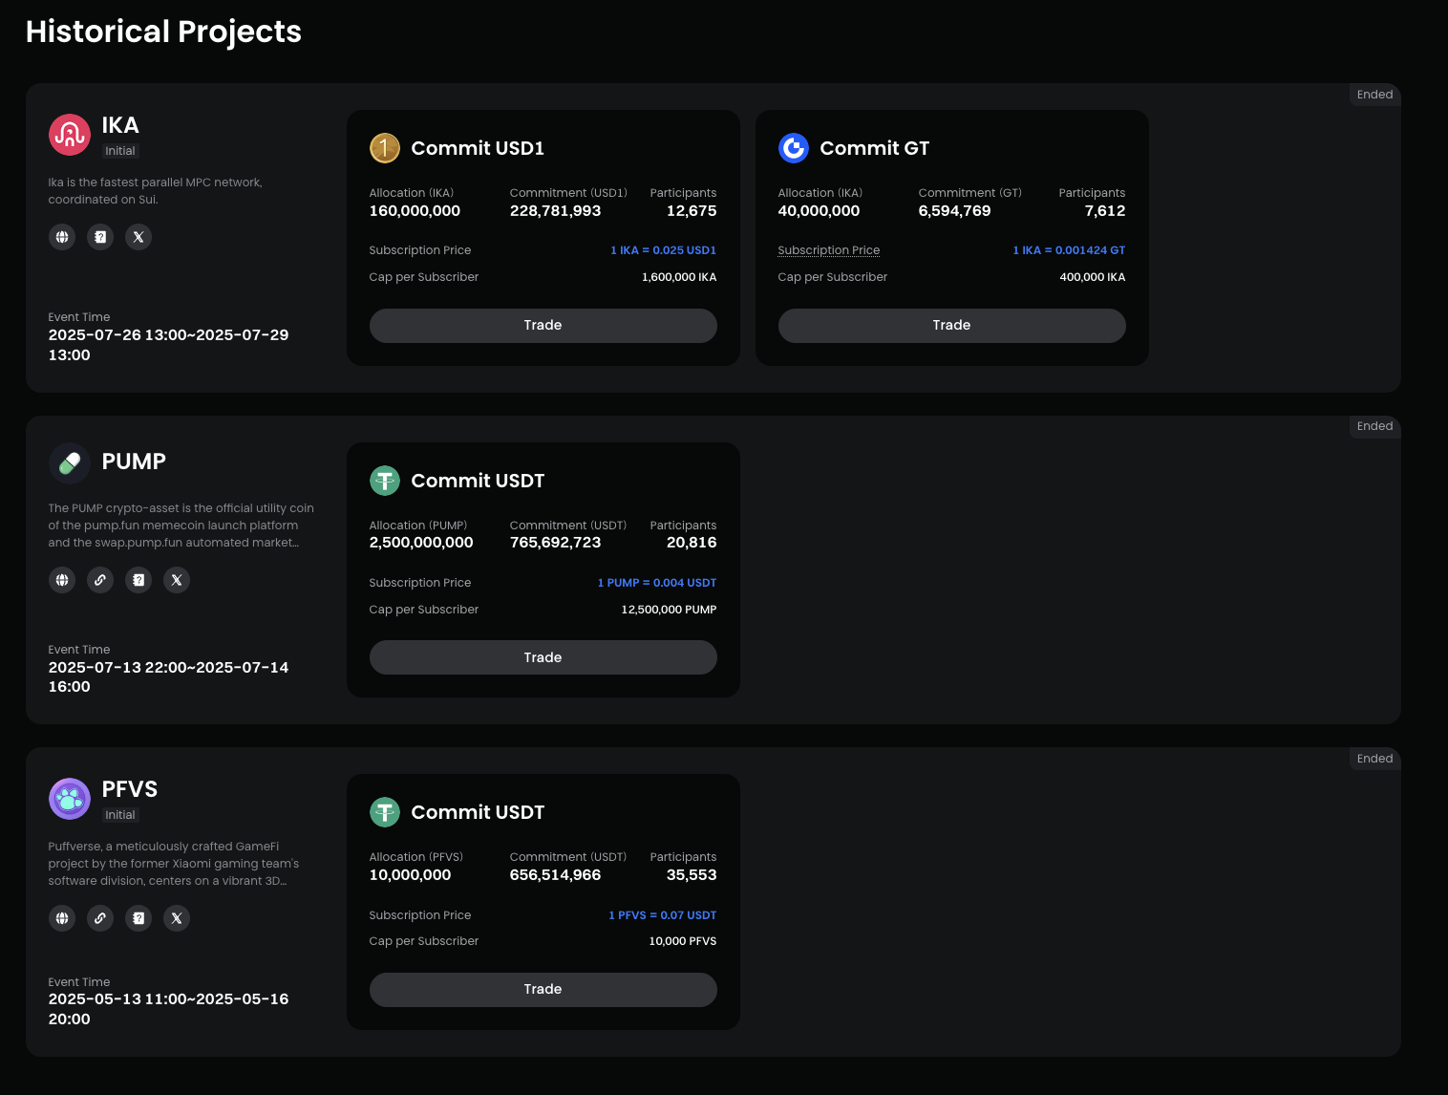Click the PUMP description about pump.fun
This screenshot has width=1448, height=1095.
(181, 526)
